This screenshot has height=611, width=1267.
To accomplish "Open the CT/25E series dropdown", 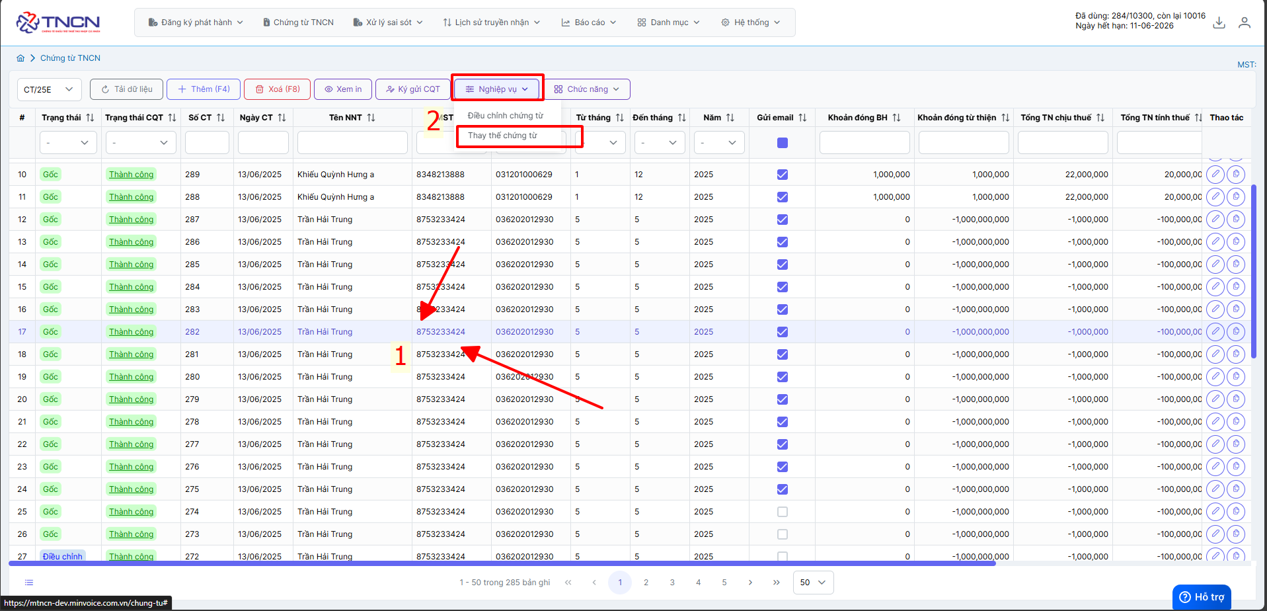I will pos(50,89).
